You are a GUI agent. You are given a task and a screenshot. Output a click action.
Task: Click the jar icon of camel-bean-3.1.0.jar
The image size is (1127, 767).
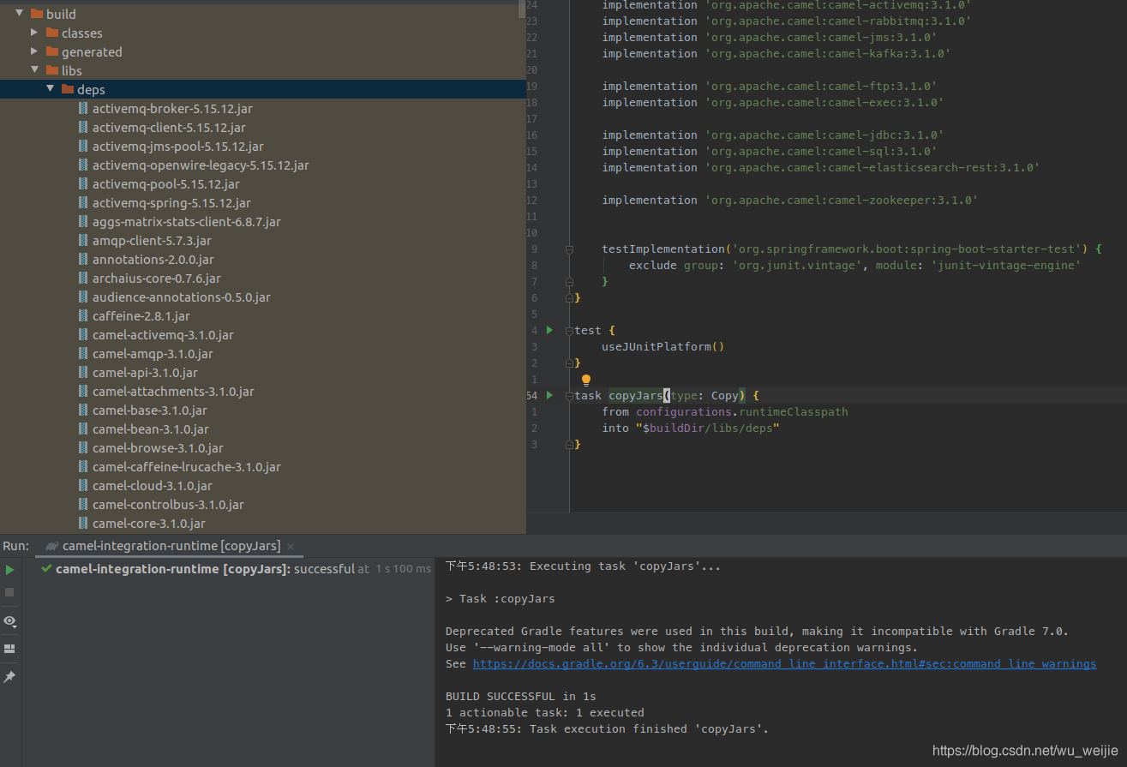tap(83, 428)
